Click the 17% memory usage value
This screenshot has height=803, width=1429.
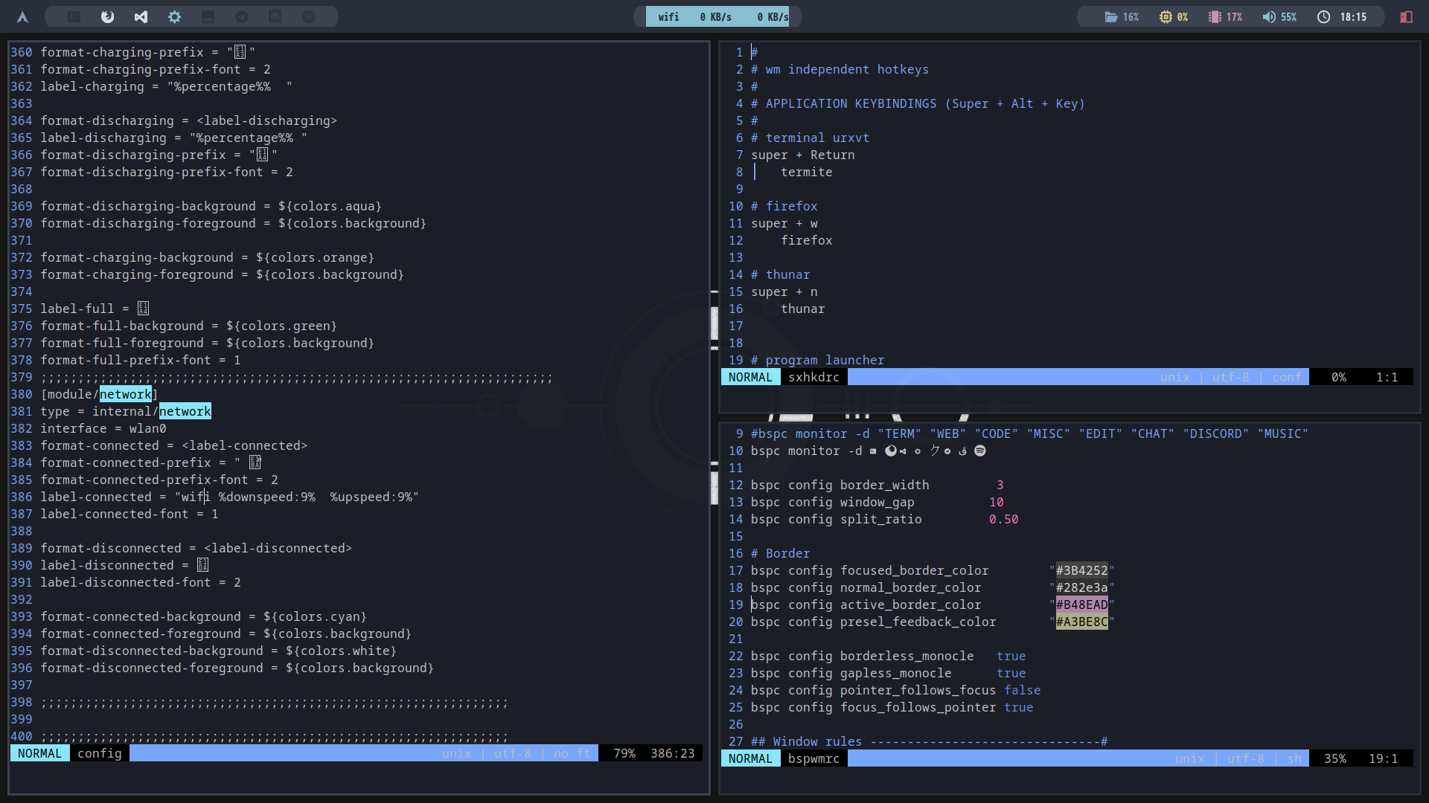[x=1234, y=16]
